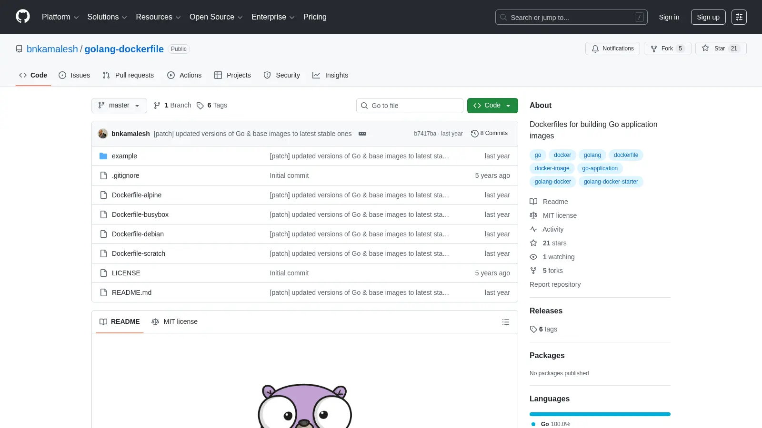Open the green Code dropdown button
Screen dimensions: 762x428
click(492, 106)
